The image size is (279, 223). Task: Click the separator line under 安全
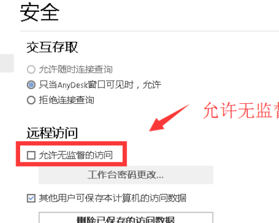click(150, 31)
